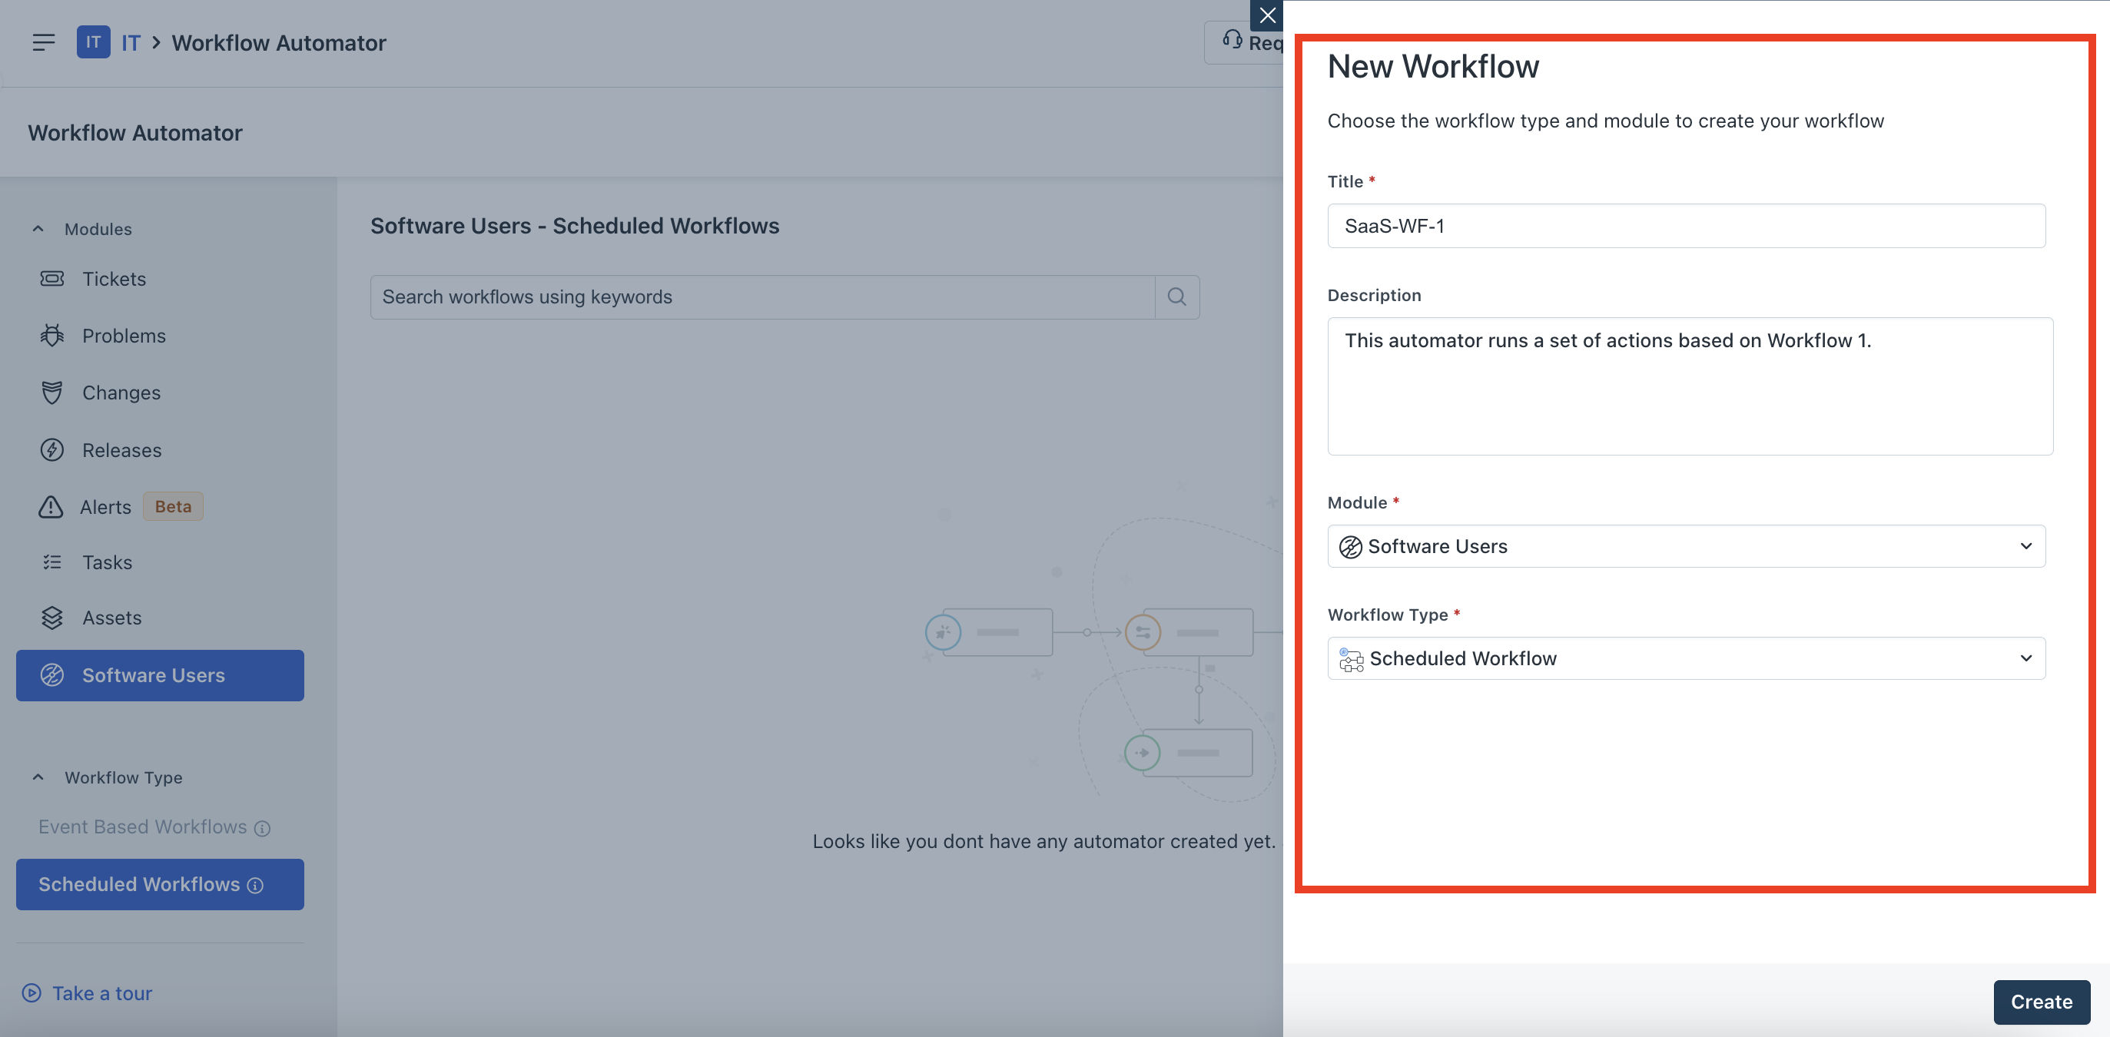Viewport: 2110px width, 1037px height.
Task: Open the Workflow Type dropdown
Action: tap(1686, 658)
